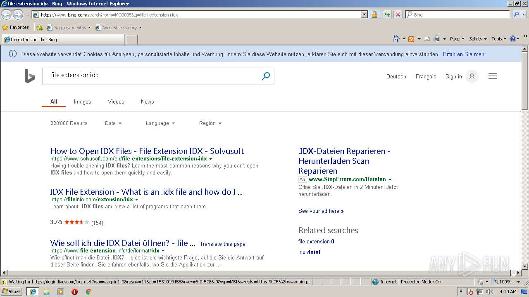This screenshot has height=297, width=529.
Task: Open How to Open IDX Files Solvusoft result
Action: click(x=147, y=151)
